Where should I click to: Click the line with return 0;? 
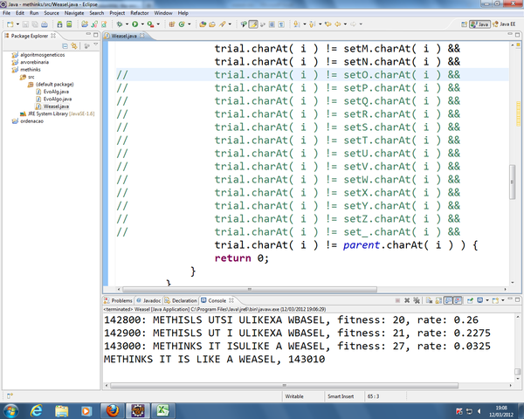click(242, 258)
